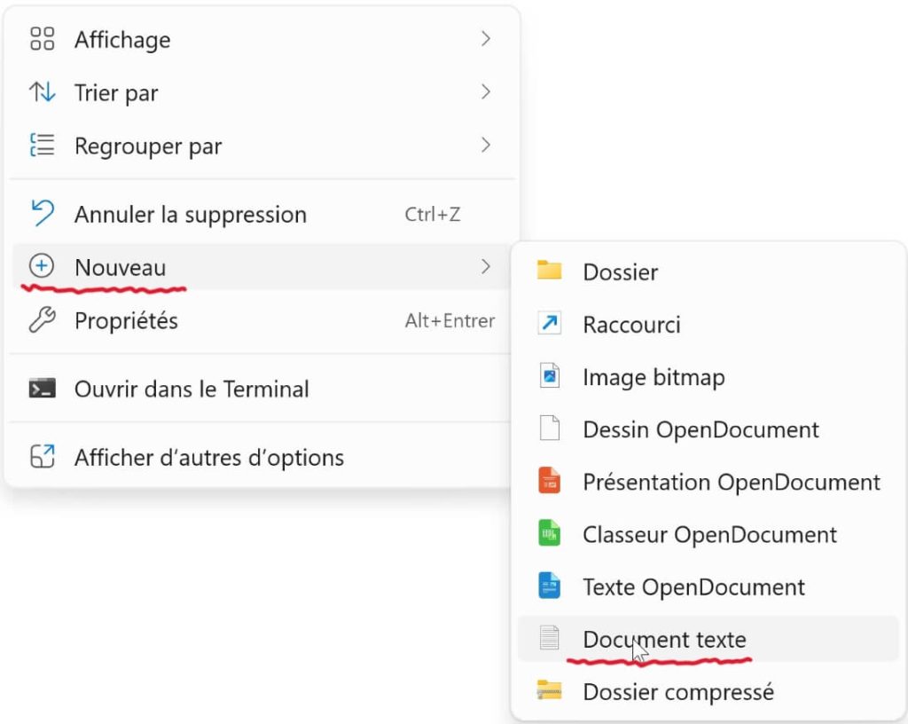Image resolution: width=908 pixels, height=724 pixels.
Task: Click the yellow Dossier folder icon
Action: coord(550,271)
